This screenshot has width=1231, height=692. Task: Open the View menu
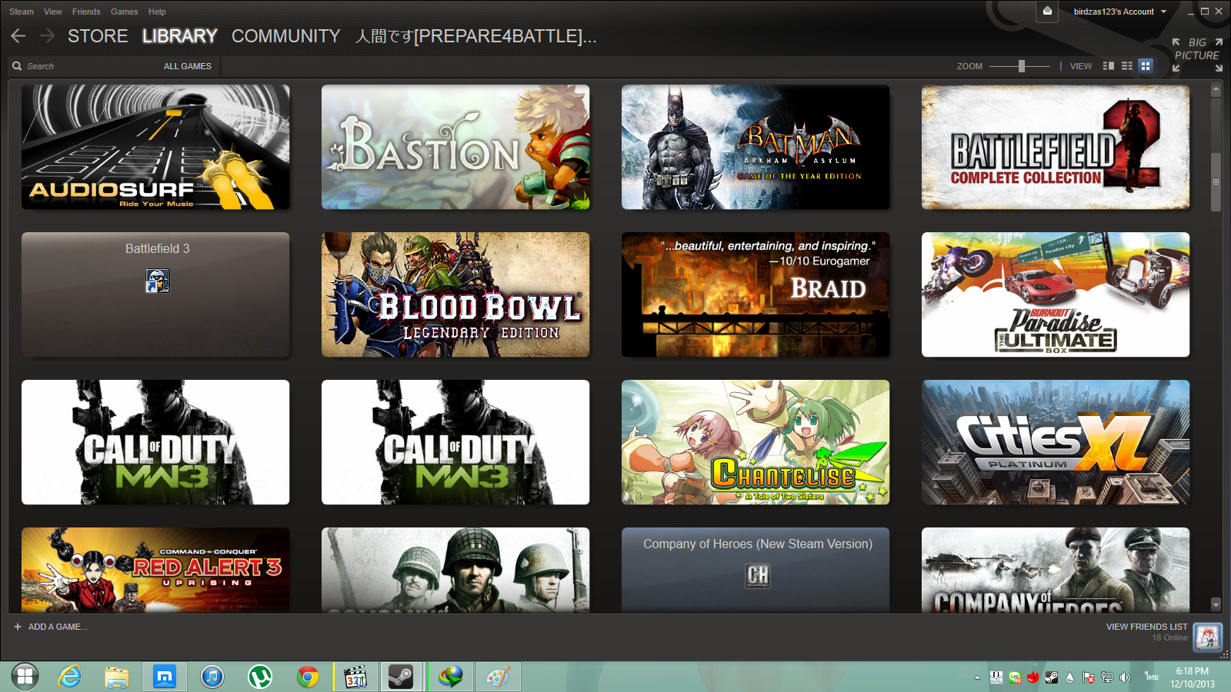click(53, 12)
